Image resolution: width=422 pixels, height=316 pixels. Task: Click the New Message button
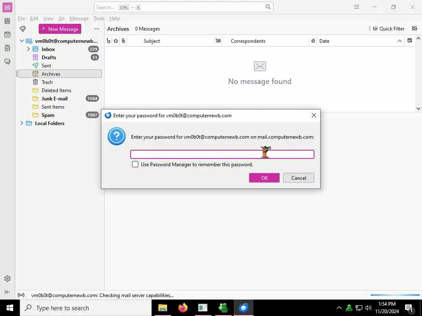click(60, 29)
